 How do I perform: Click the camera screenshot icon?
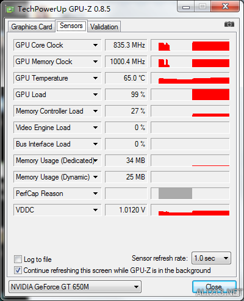click(x=229, y=24)
